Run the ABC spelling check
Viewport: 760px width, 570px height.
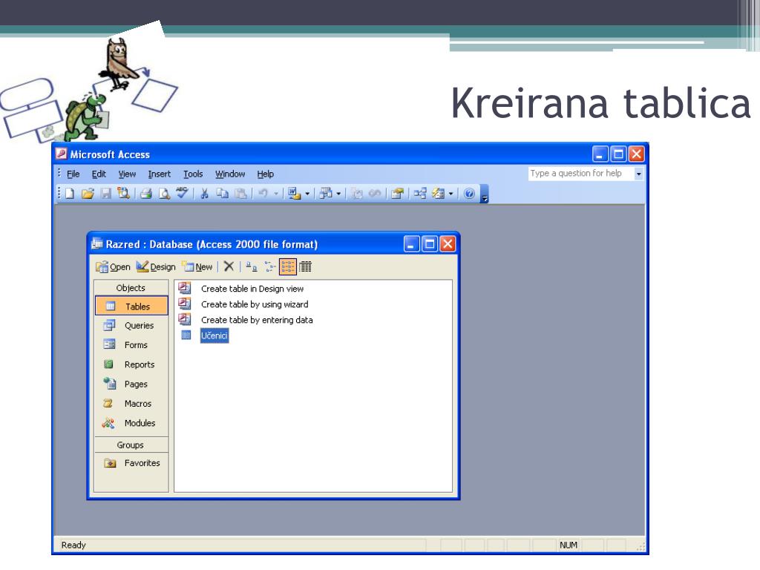(182, 193)
